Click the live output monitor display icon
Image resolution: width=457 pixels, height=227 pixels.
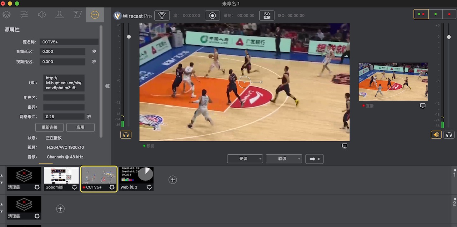click(x=423, y=106)
